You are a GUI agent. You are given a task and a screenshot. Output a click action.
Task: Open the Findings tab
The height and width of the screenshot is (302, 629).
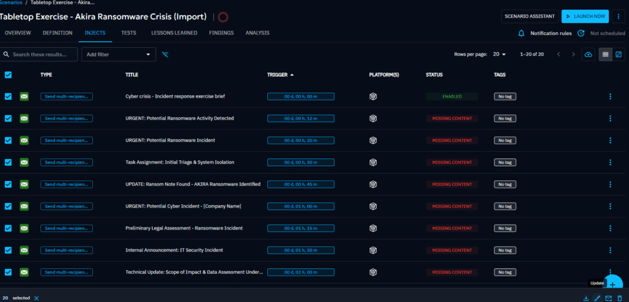point(221,33)
